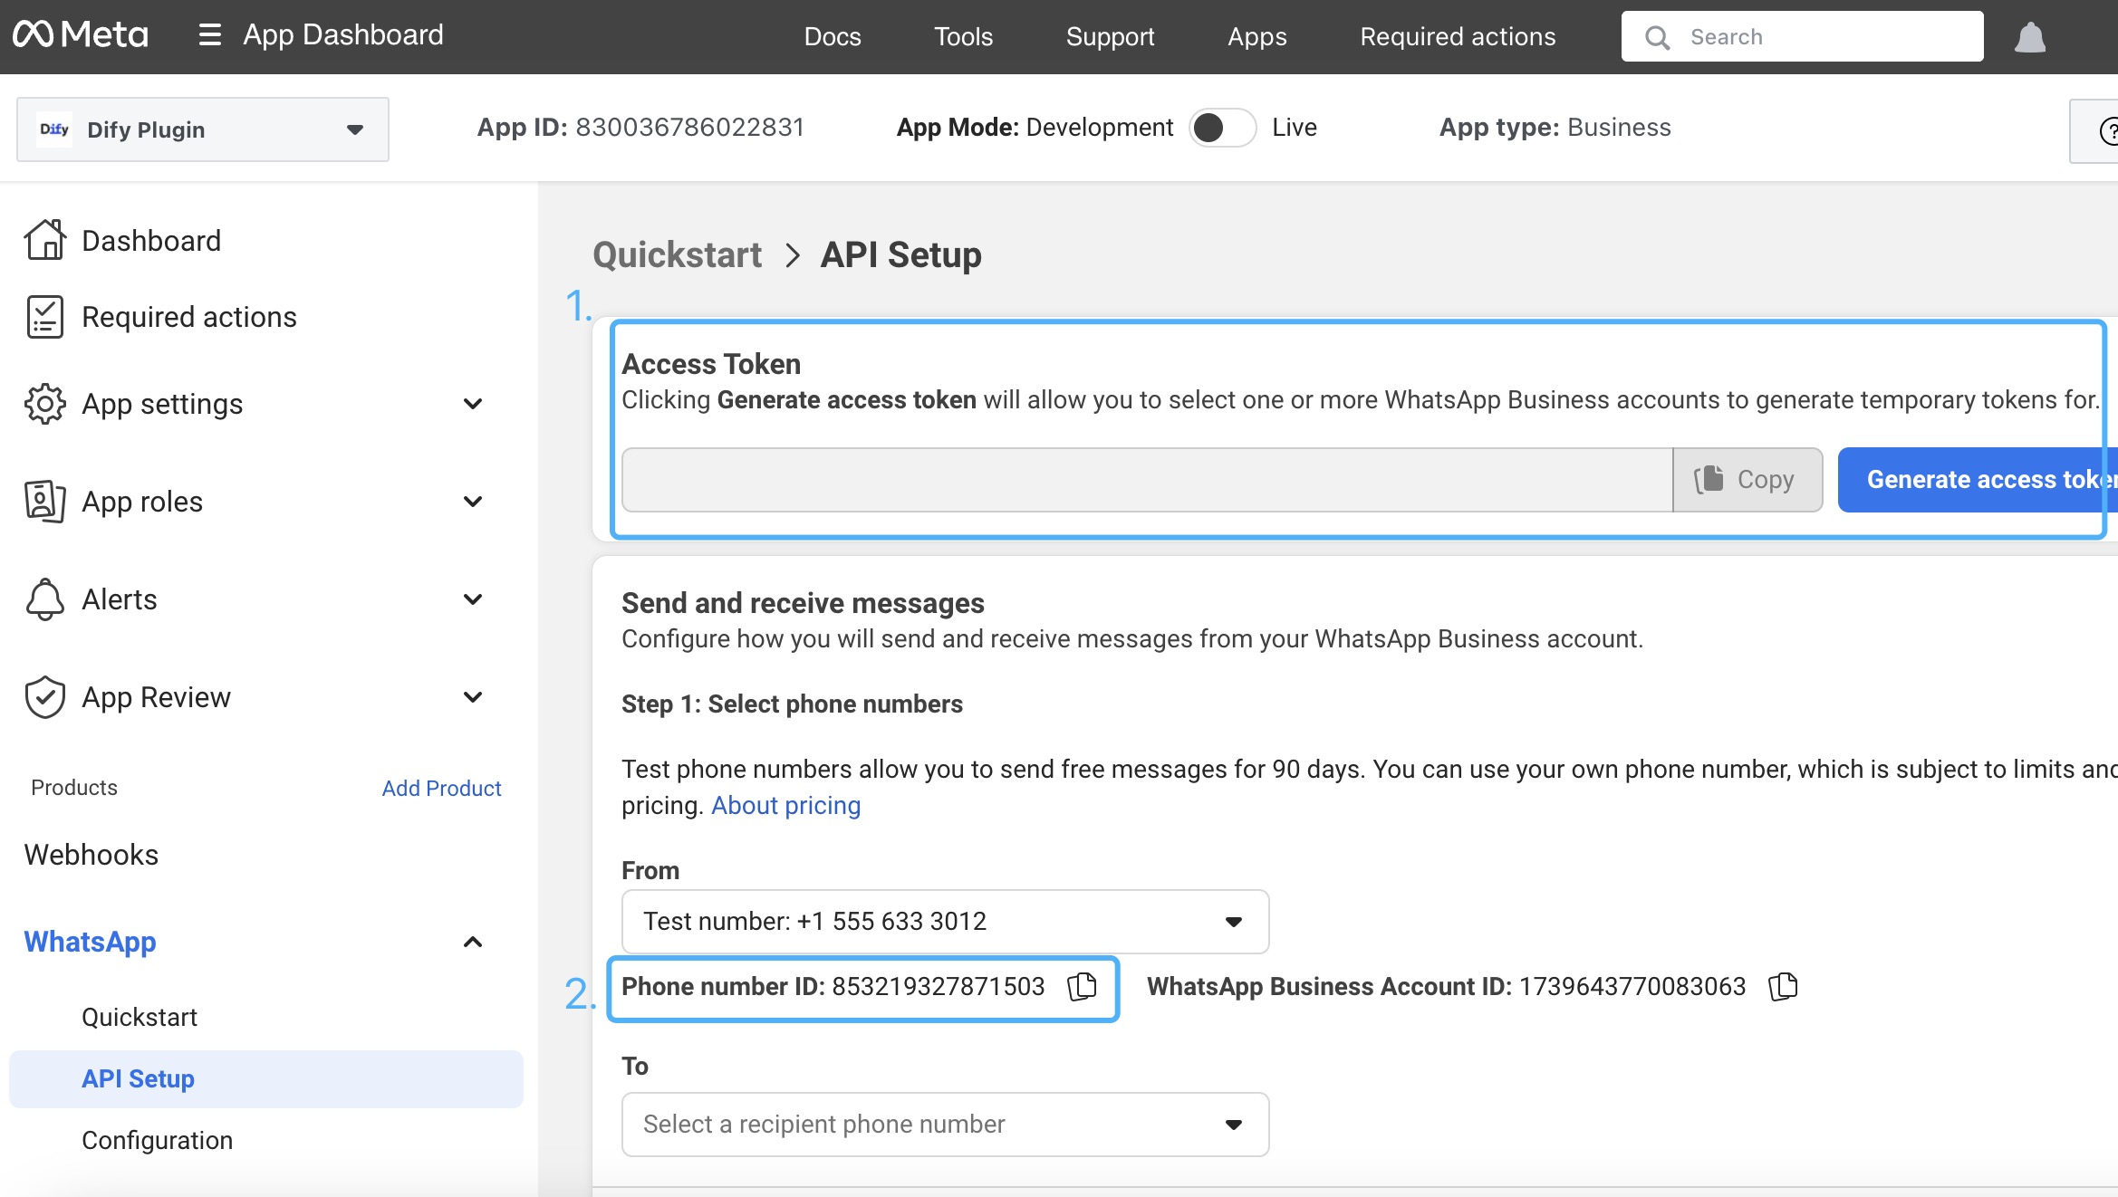The width and height of the screenshot is (2118, 1197).
Task: Open Docs in the top navigation
Action: coord(832,36)
